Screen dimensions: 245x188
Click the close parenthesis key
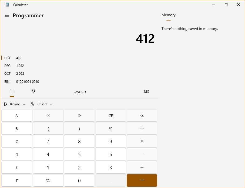[79, 128]
